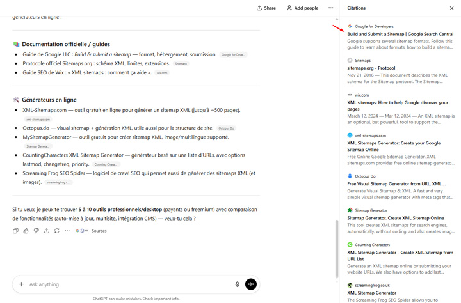Open the sitemaps.org Protocol citation
This screenshot has height=303, width=461.
(371, 68)
